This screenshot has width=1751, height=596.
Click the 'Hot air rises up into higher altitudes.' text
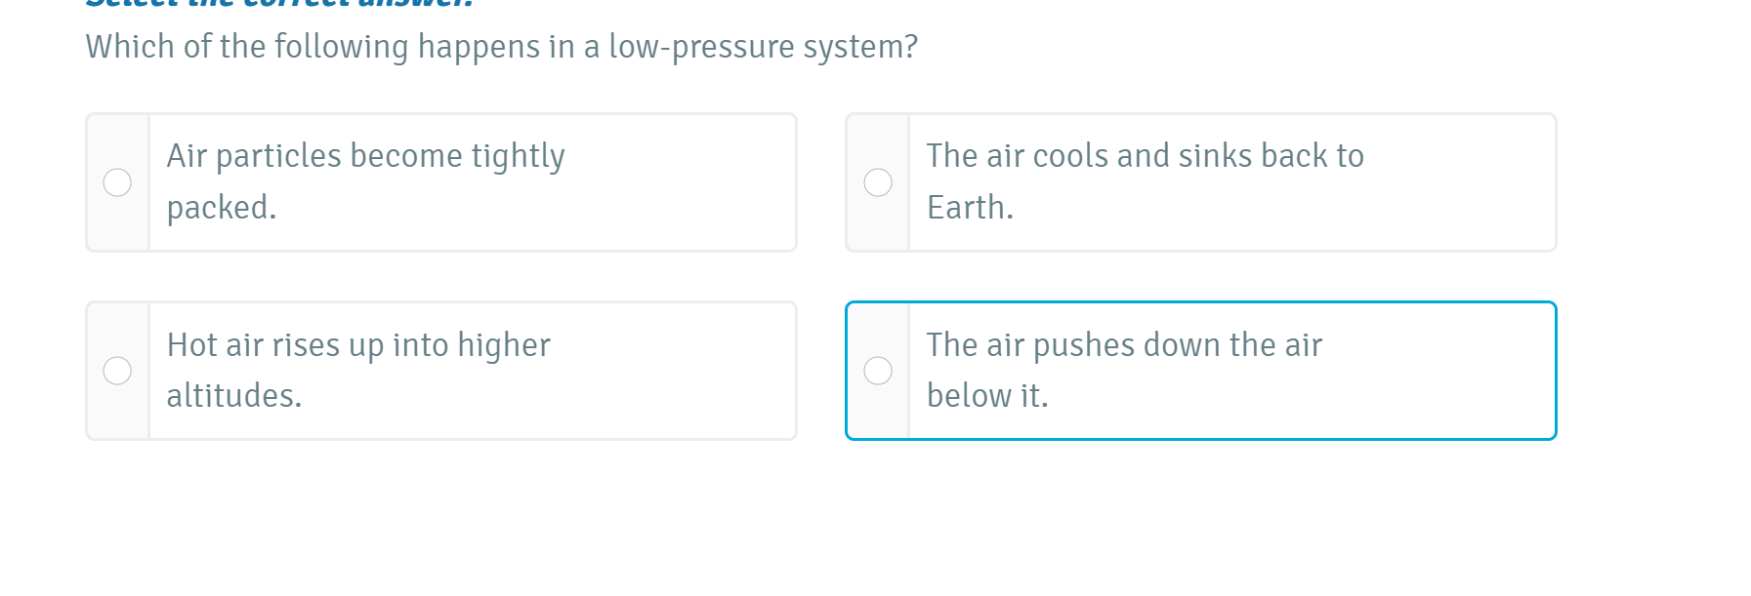[x=358, y=345]
